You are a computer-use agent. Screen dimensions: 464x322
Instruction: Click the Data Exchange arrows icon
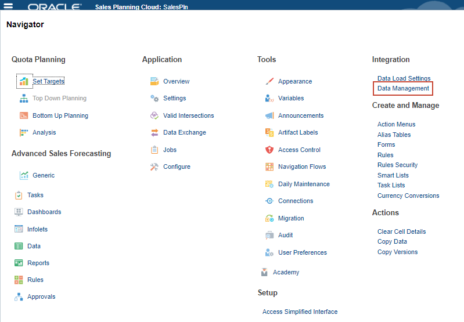coord(154,132)
